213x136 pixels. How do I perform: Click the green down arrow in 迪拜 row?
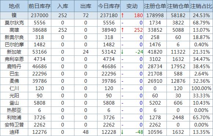(122, 132)
